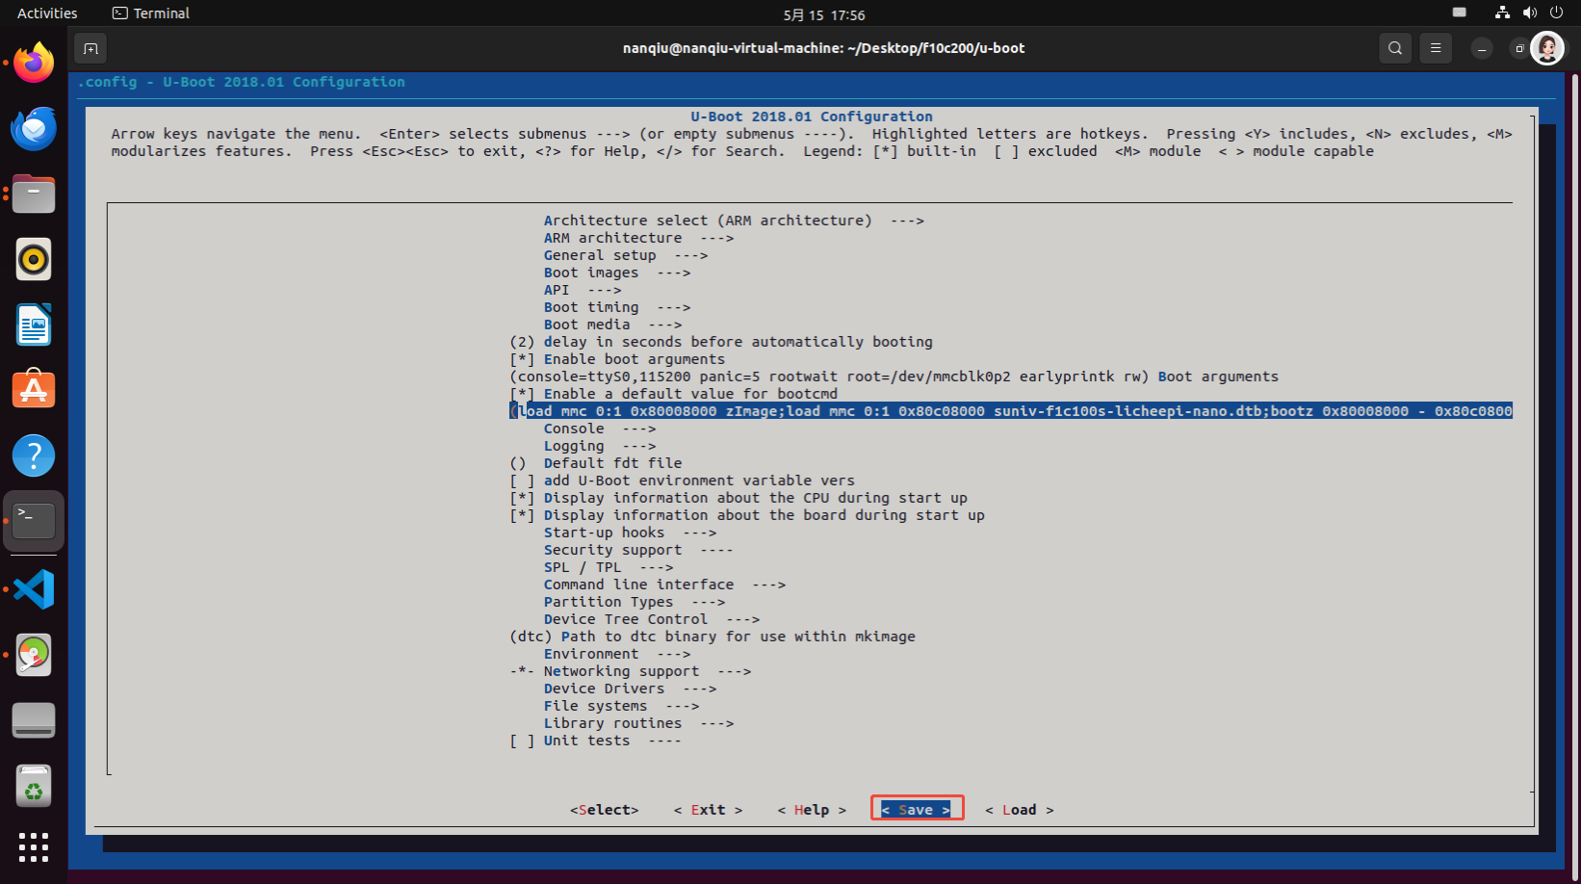Edit delay in seconds before booting
The image size is (1581, 884).
pos(721,342)
